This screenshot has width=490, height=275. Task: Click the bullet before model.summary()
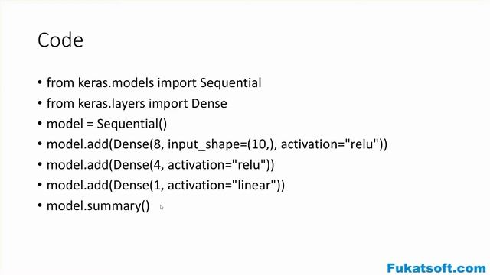pyautogui.click(x=40, y=205)
